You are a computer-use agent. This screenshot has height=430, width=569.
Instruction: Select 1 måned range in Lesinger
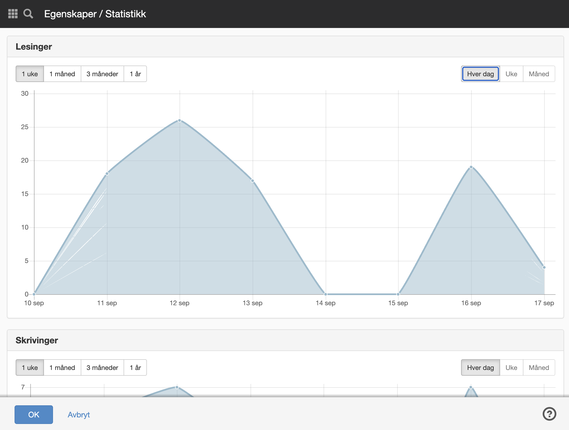pyautogui.click(x=62, y=74)
